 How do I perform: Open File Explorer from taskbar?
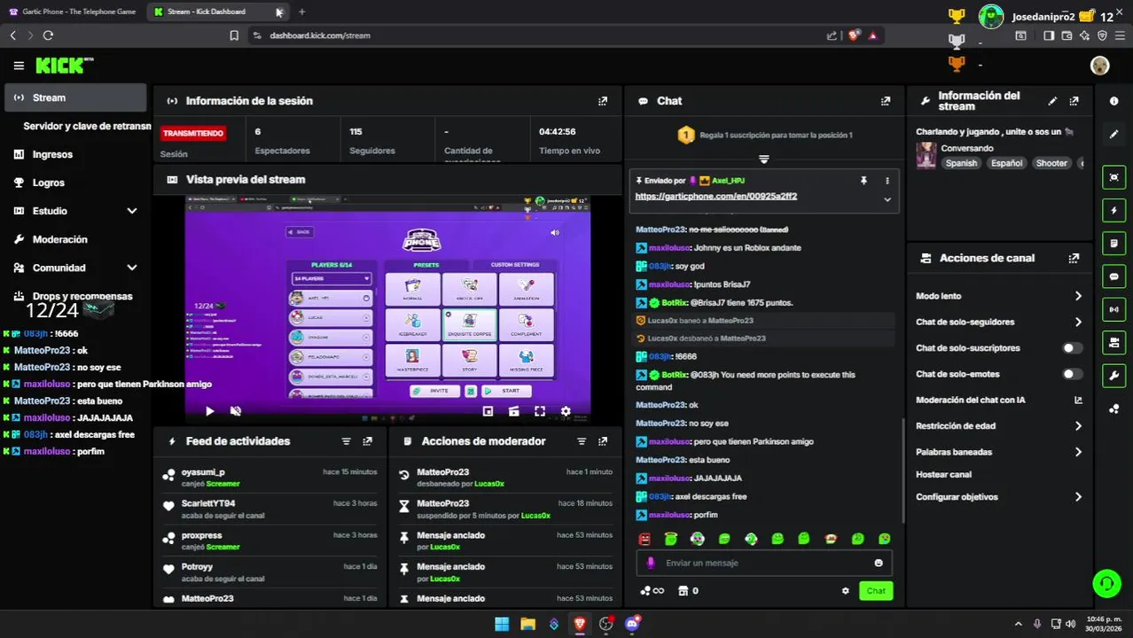pyautogui.click(x=527, y=624)
